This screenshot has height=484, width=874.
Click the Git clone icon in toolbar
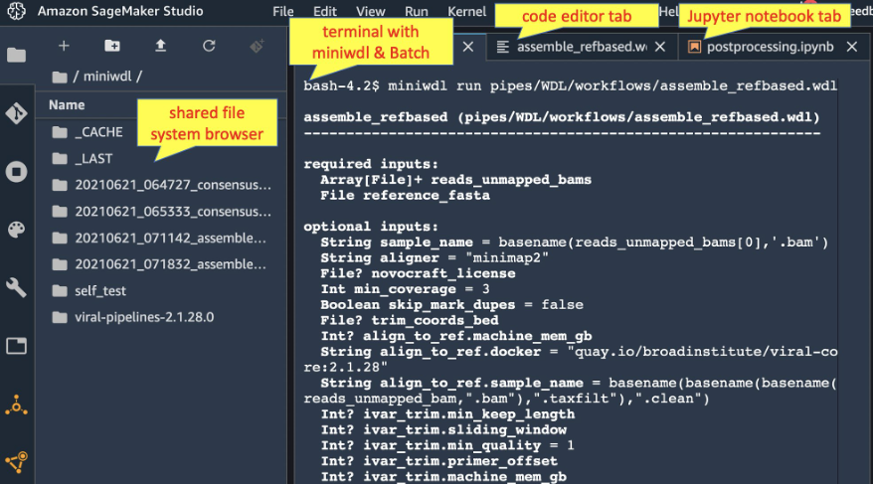point(257,46)
